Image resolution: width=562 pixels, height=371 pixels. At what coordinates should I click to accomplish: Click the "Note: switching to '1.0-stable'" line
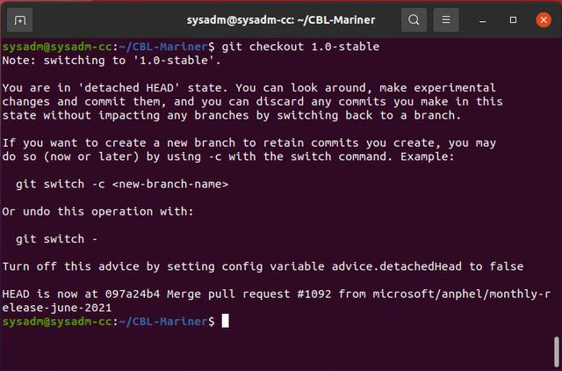pyautogui.click(x=112, y=61)
